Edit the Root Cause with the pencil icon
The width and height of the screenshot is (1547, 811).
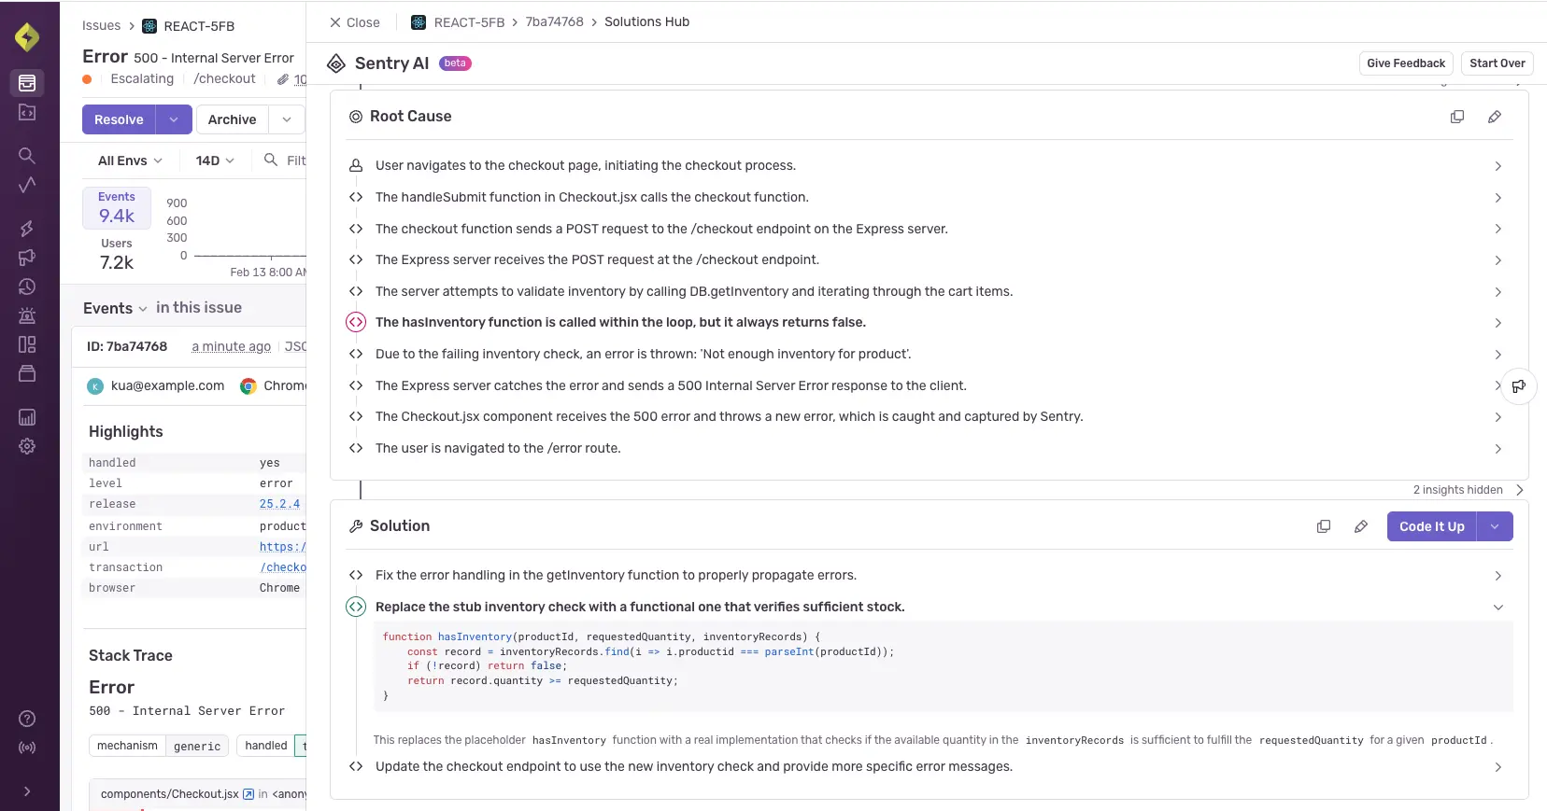point(1495,117)
